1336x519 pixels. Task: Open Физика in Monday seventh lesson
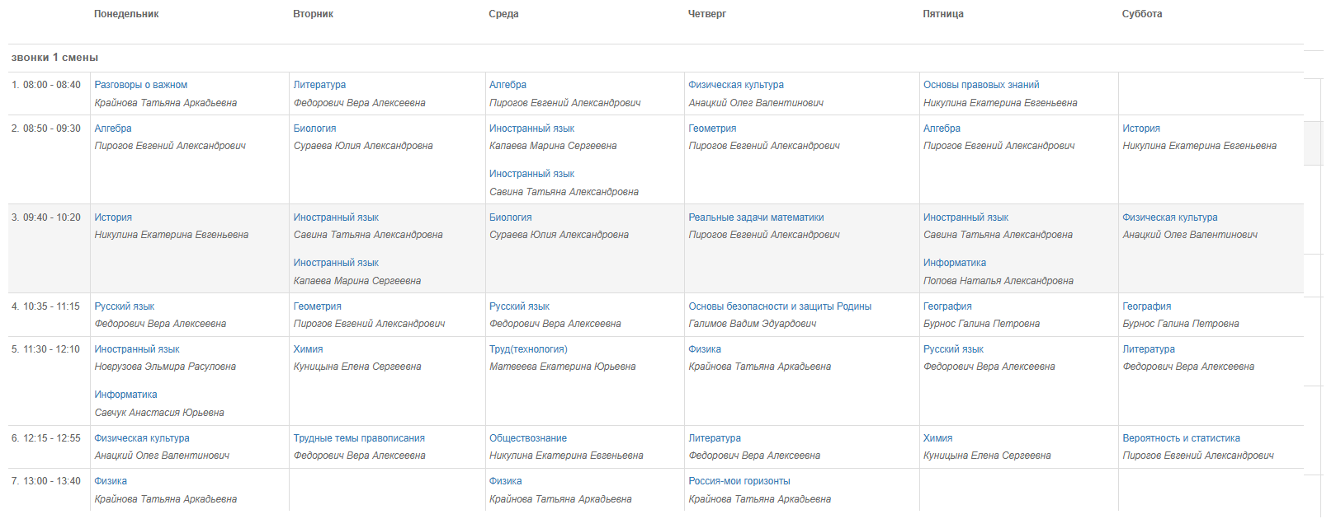click(x=111, y=481)
